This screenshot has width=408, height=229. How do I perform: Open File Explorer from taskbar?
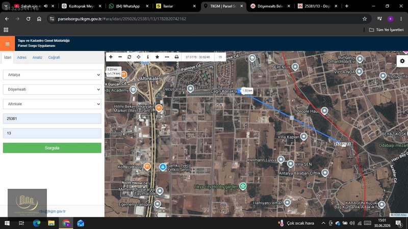pos(52,223)
